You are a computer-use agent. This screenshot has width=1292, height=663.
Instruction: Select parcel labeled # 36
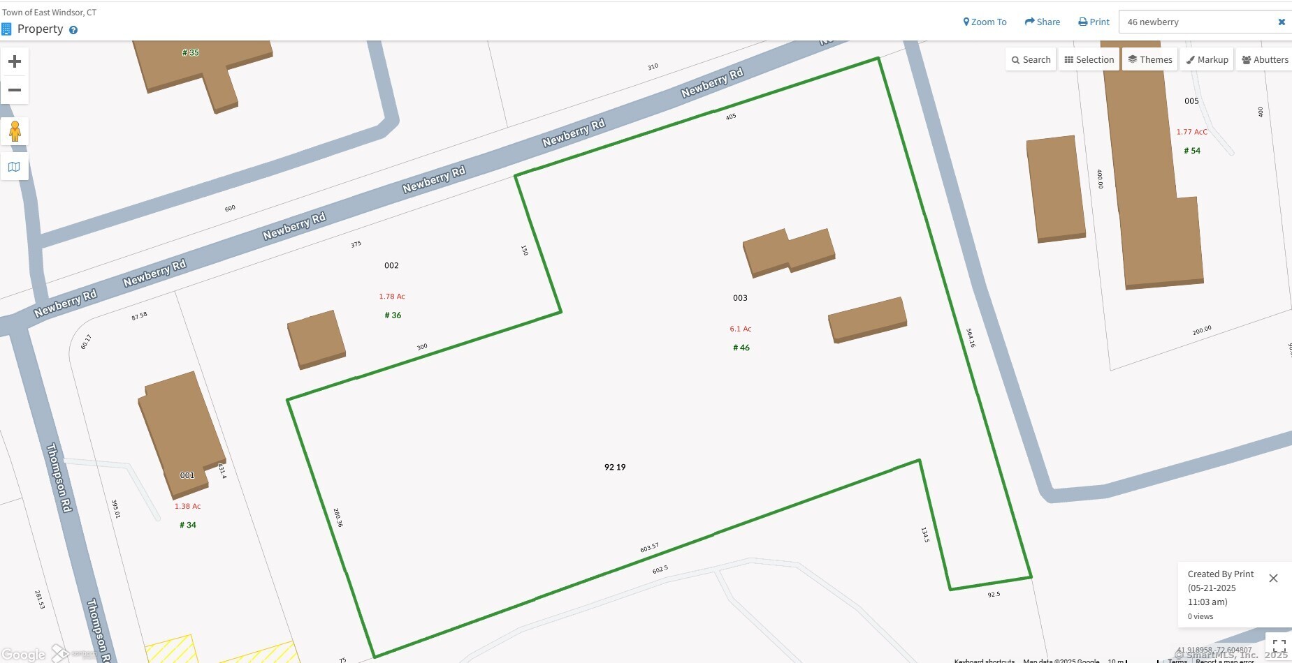(x=393, y=315)
